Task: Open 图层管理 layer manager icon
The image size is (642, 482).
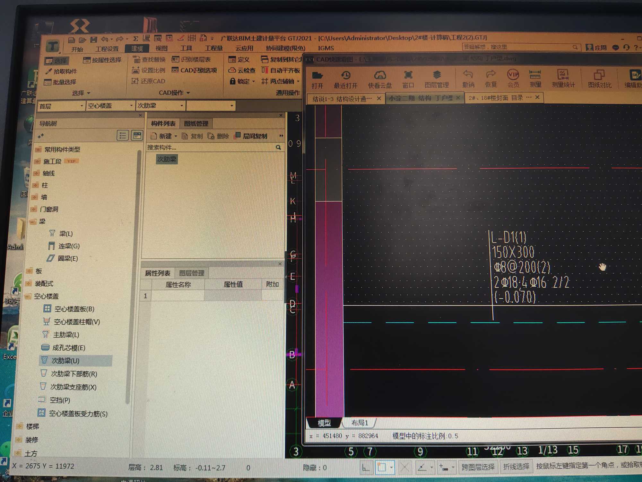Action: [437, 79]
